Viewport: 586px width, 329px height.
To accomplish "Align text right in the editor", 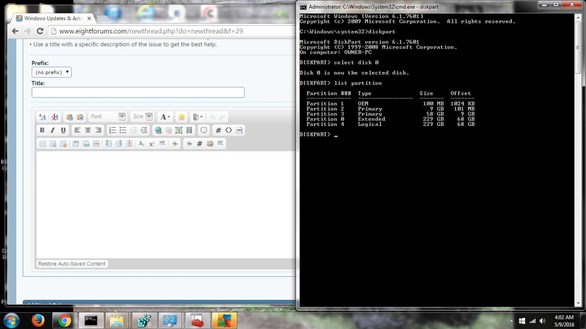I will tap(98, 130).
